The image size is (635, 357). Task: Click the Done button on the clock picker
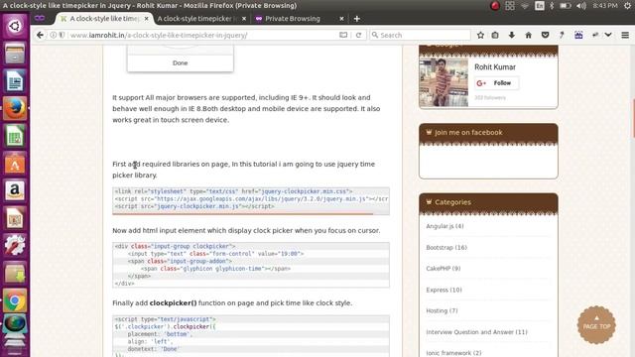(x=181, y=63)
